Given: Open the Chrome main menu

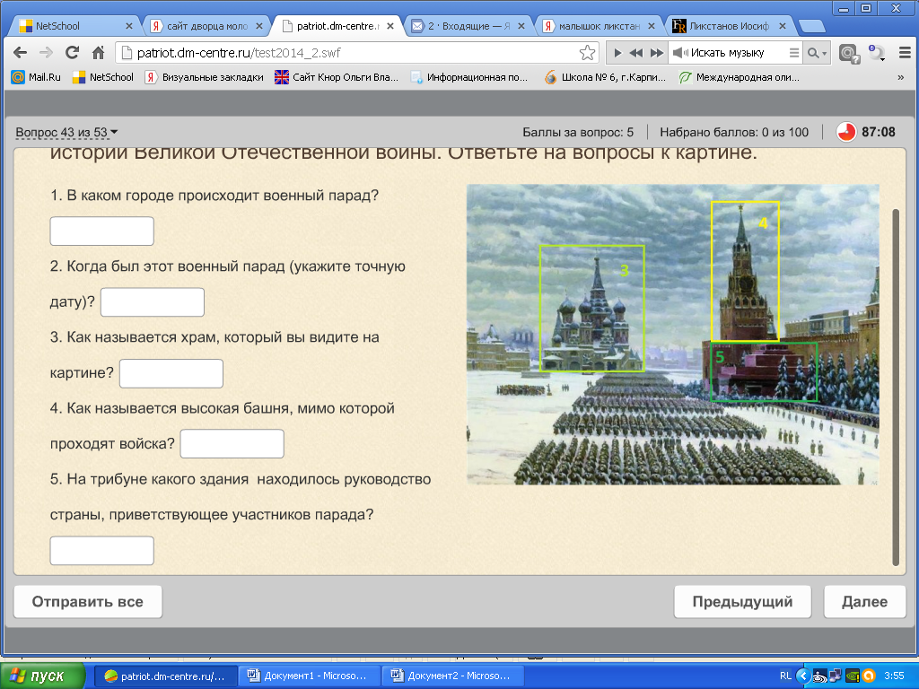Looking at the screenshot, I should 905,53.
